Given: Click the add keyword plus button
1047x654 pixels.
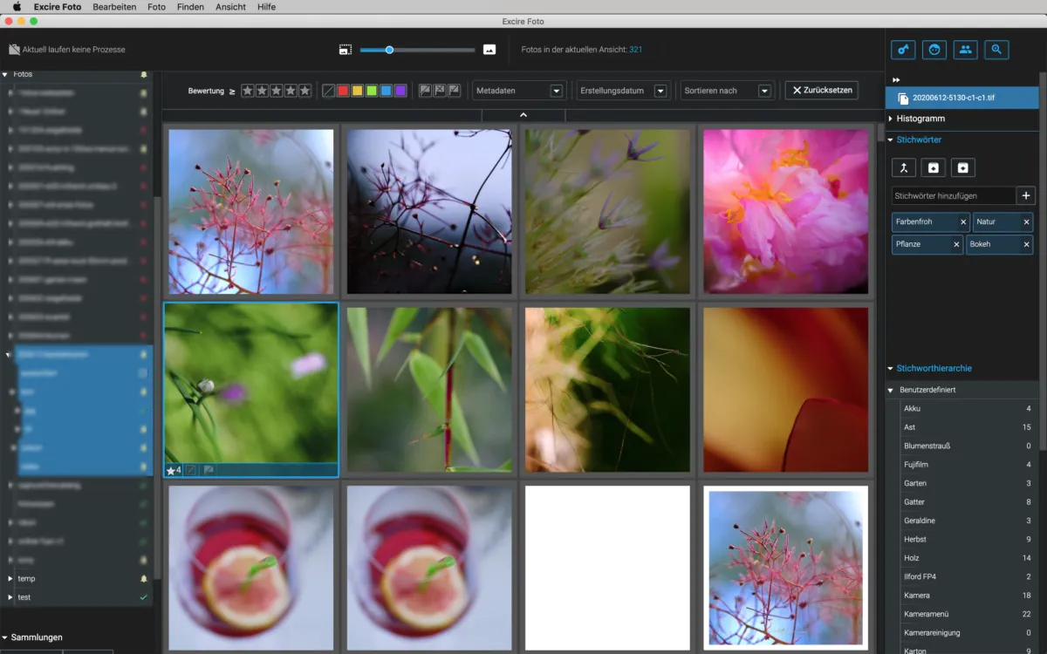Looking at the screenshot, I should 1025,196.
